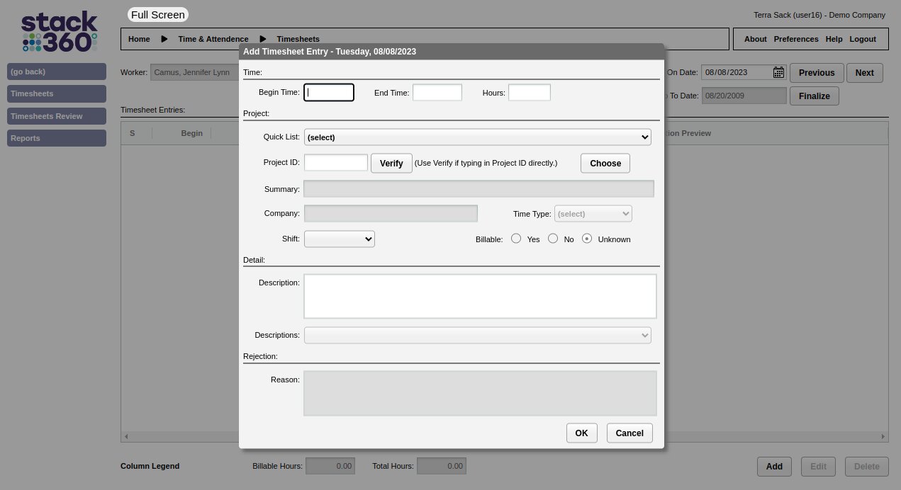The width and height of the screenshot is (901, 490).
Task: Select Unknown for Billable
Action: [x=587, y=239]
